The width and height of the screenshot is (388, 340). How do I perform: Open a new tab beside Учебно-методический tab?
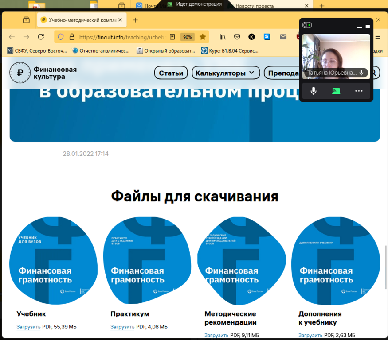pos(135,20)
